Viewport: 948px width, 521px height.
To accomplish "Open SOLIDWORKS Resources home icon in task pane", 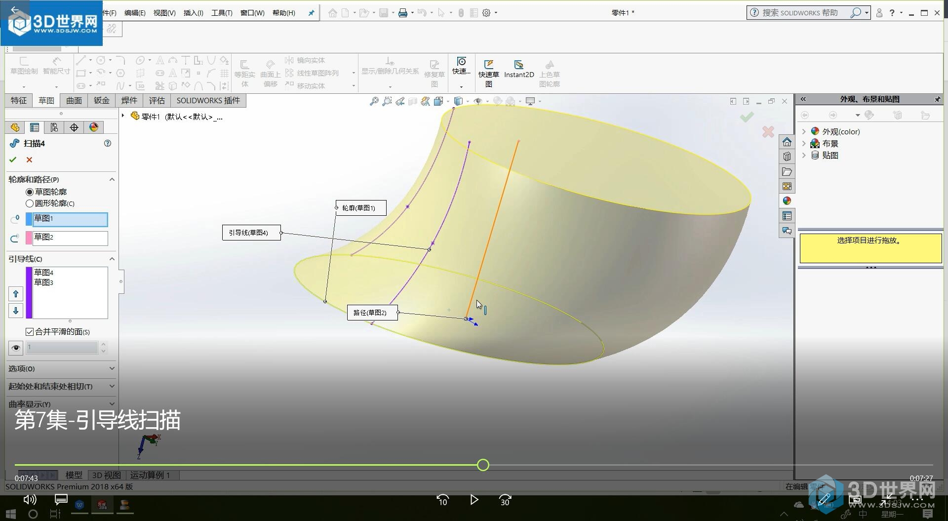I will click(787, 142).
